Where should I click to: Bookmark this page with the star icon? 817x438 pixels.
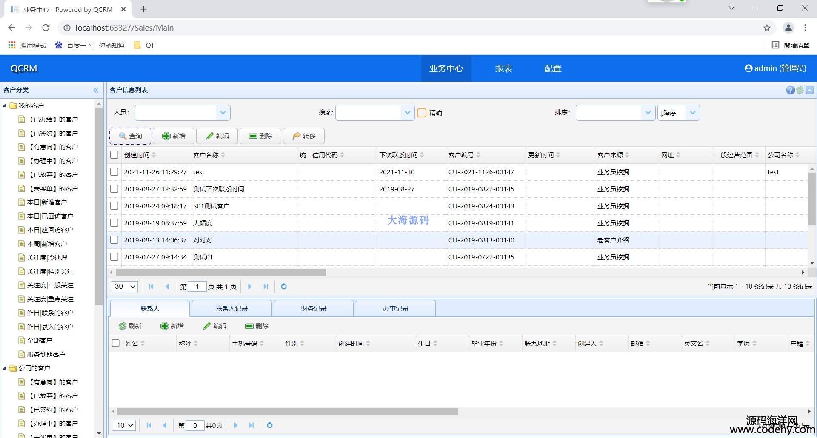tap(767, 28)
